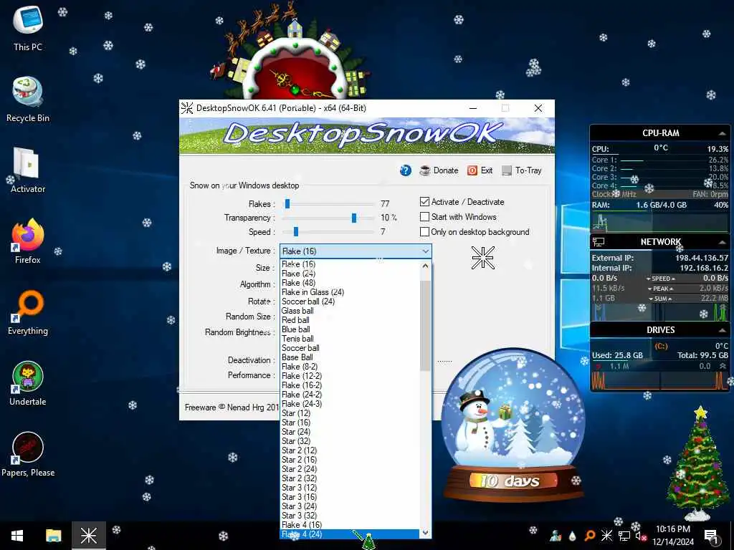Select the Activator desktop icon
This screenshot has height=550, width=734.
click(28, 170)
